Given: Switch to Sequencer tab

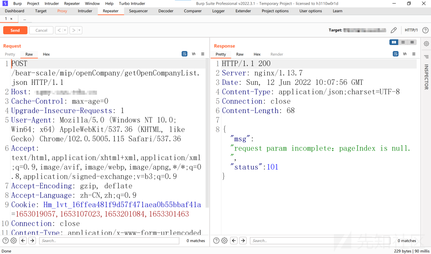Looking at the screenshot, I should coord(138,11).
